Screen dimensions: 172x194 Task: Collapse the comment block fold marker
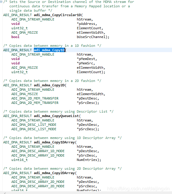tap(1, 2)
